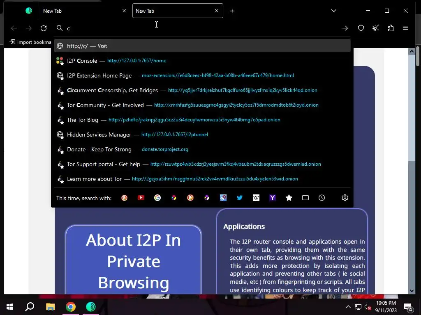Choose the http://c/ Visit suggestion

pos(202,46)
